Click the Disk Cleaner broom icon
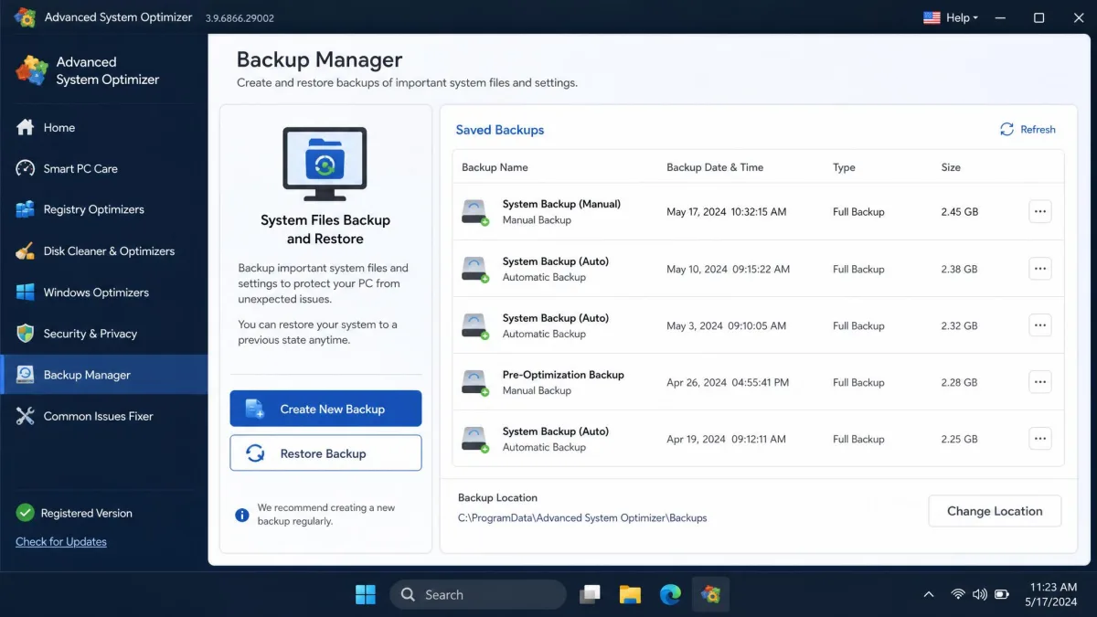 pyautogui.click(x=26, y=250)
